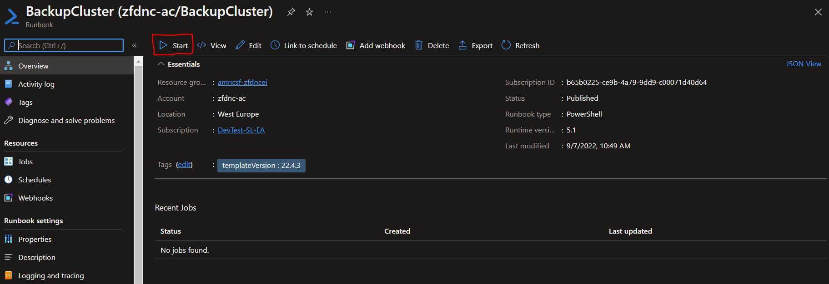The height and width of the screenshot is (284, 829).
Task: Click the Description lines icon
Action: [8, 257]
